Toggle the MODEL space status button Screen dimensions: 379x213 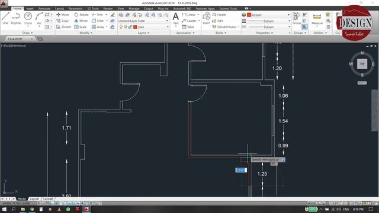click(312, 204)
